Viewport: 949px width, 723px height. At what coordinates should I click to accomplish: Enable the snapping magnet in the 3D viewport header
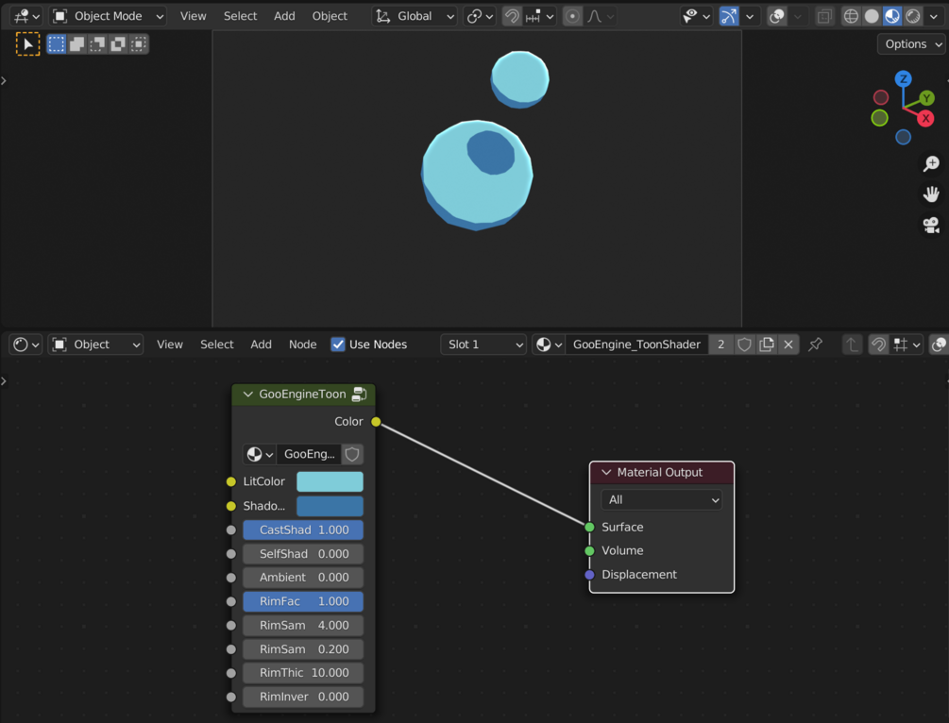(x=510, y=16)
